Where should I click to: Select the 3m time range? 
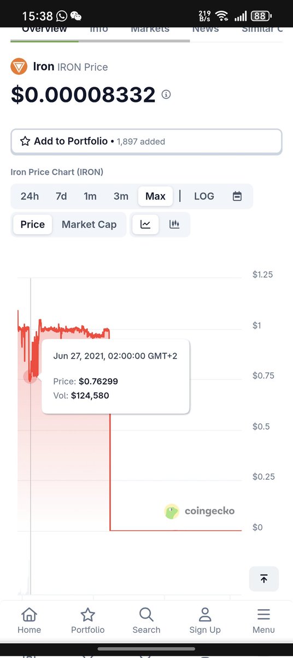pyautogui.click(x=121, y=196)
